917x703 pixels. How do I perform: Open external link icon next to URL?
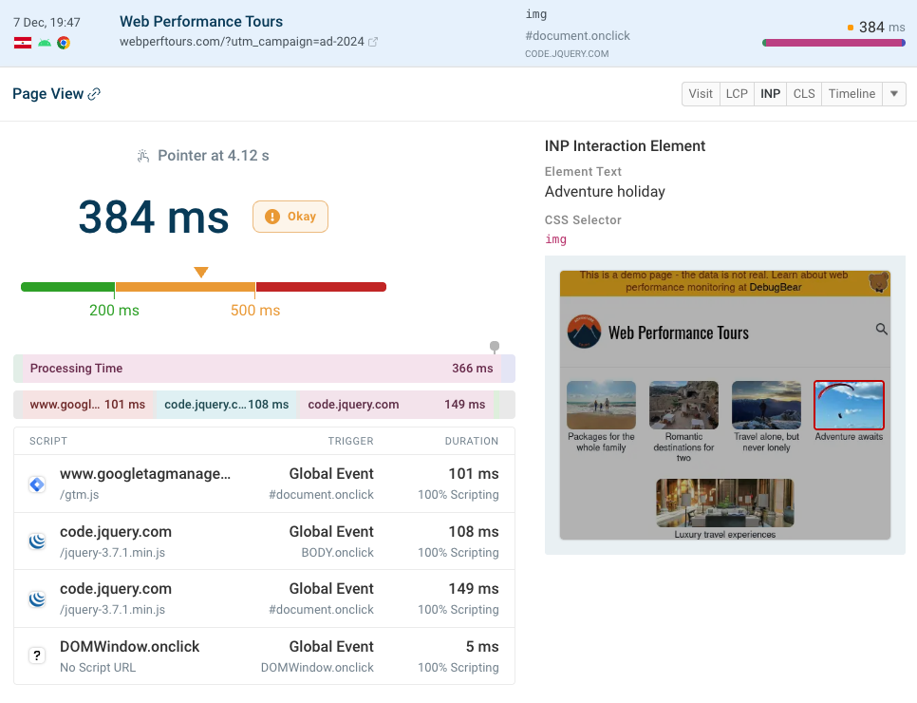[x=373, y=42]
